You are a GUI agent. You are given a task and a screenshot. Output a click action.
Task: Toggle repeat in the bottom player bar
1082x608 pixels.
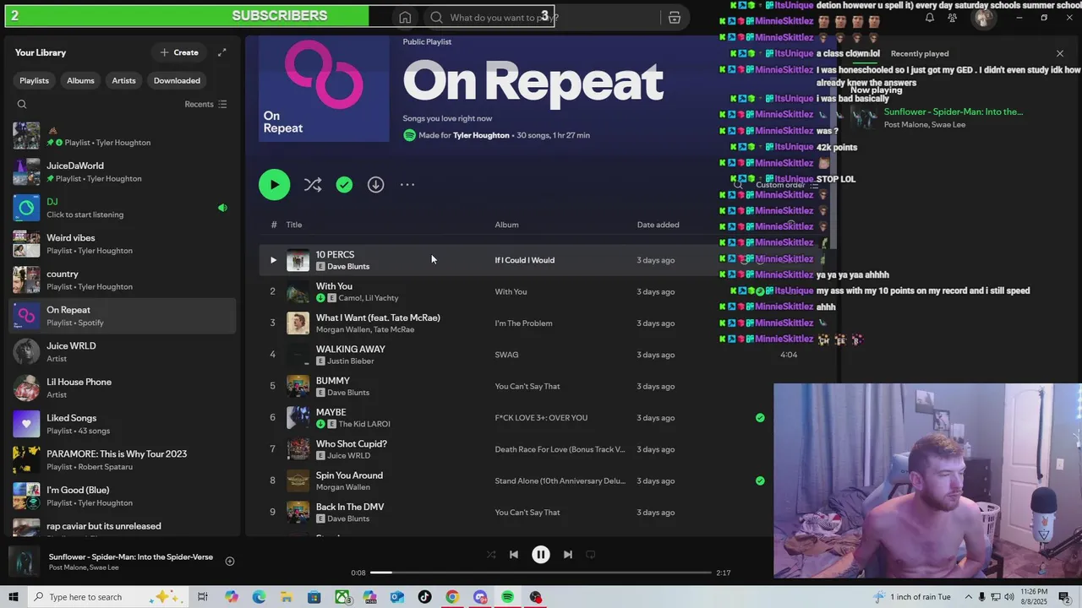(x=591, y=555)
